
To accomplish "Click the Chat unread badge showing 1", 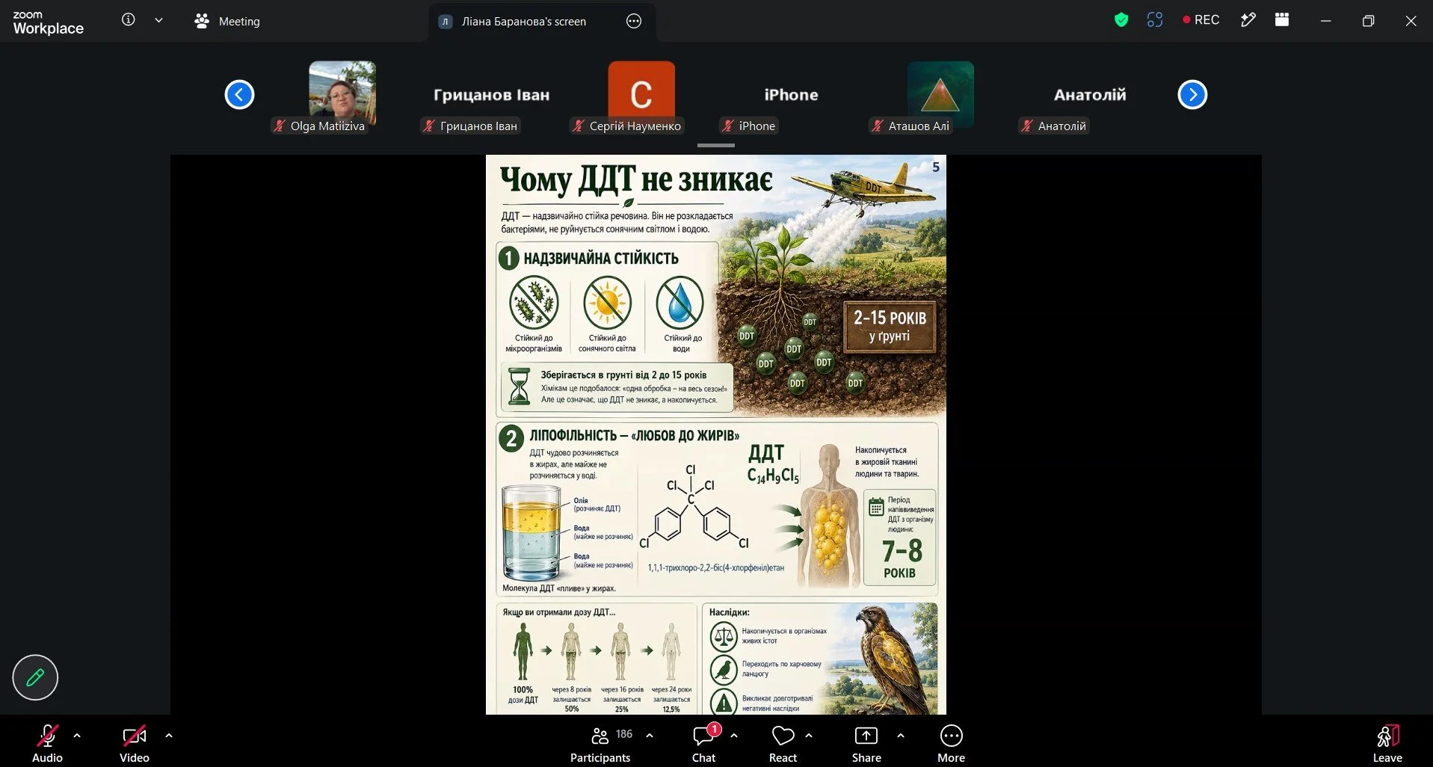I will click(x=715, y=729).
